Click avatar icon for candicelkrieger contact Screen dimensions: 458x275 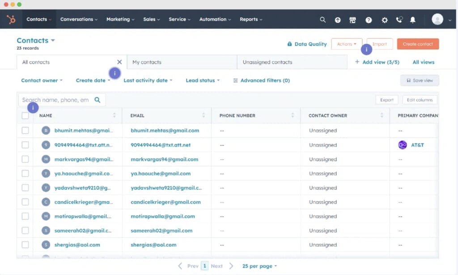click(46, 202)
